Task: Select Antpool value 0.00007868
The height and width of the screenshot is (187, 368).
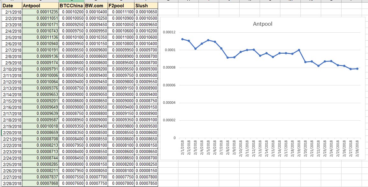Action: click(x=40, y=183)
